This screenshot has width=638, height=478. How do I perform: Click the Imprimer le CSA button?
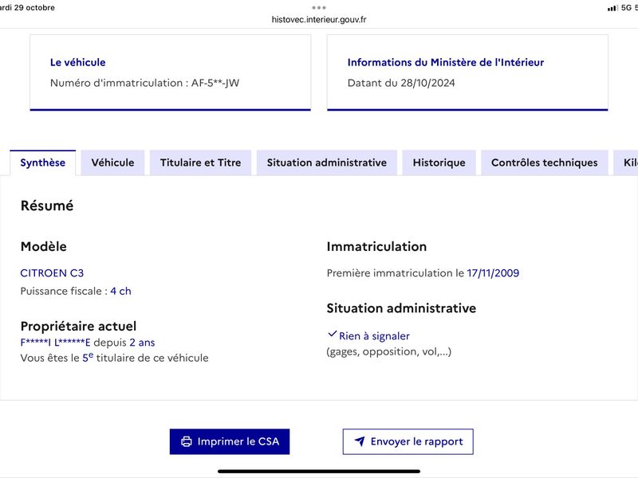point(230,441)
